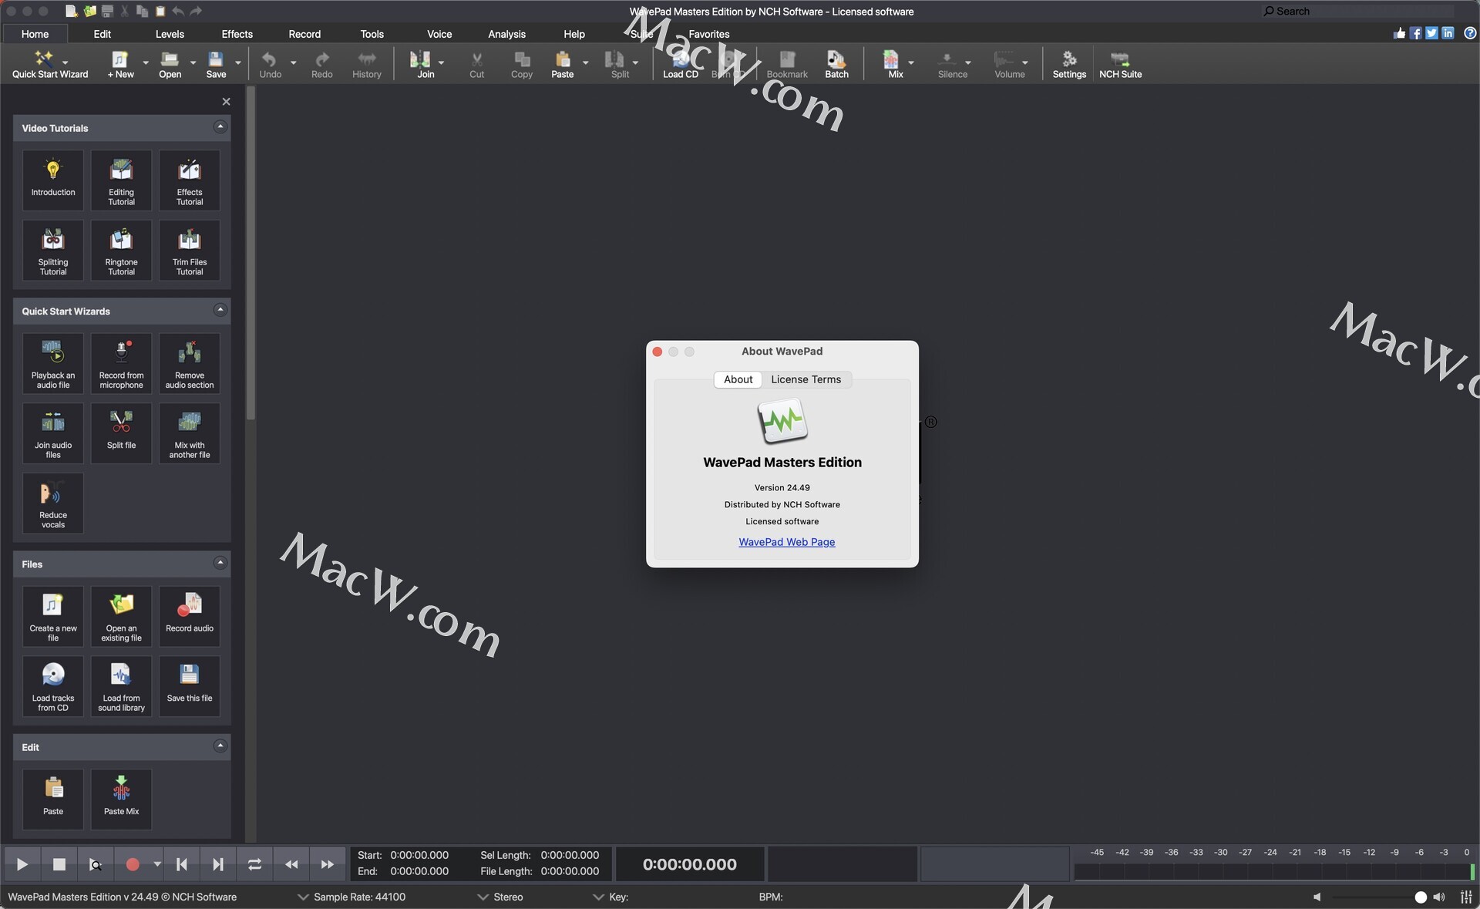This screenshot has height=909, width=1480.
Task: Switch to the Tools ribbon tab
Action: point(372,34)
